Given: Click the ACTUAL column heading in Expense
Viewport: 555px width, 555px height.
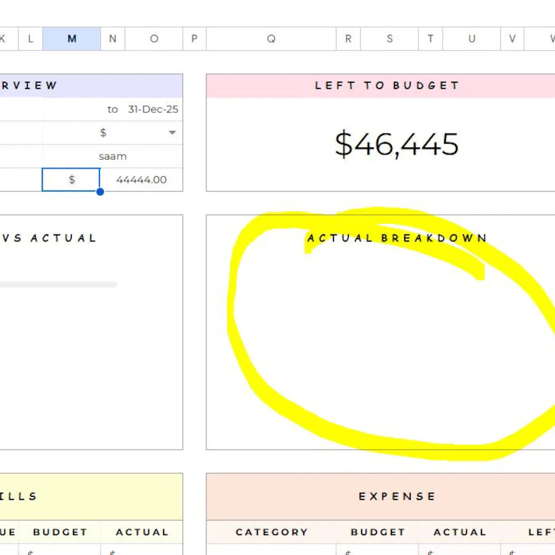Looking at the screenshot, I should (x=460, y=532).
